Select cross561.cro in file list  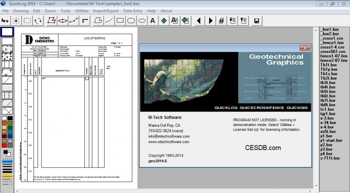click(333, 52)
